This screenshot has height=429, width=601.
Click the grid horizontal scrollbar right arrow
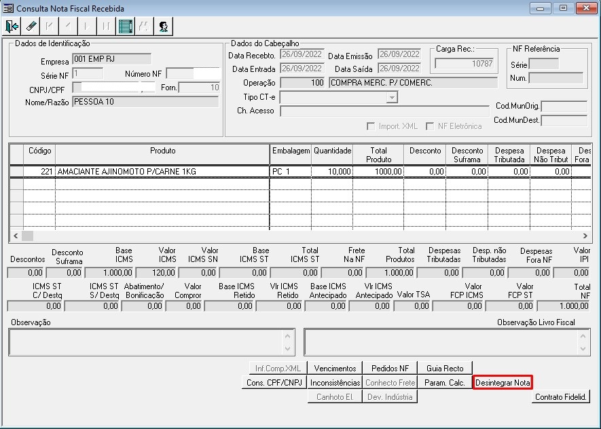pyautogui.click(x=585, y=236)
